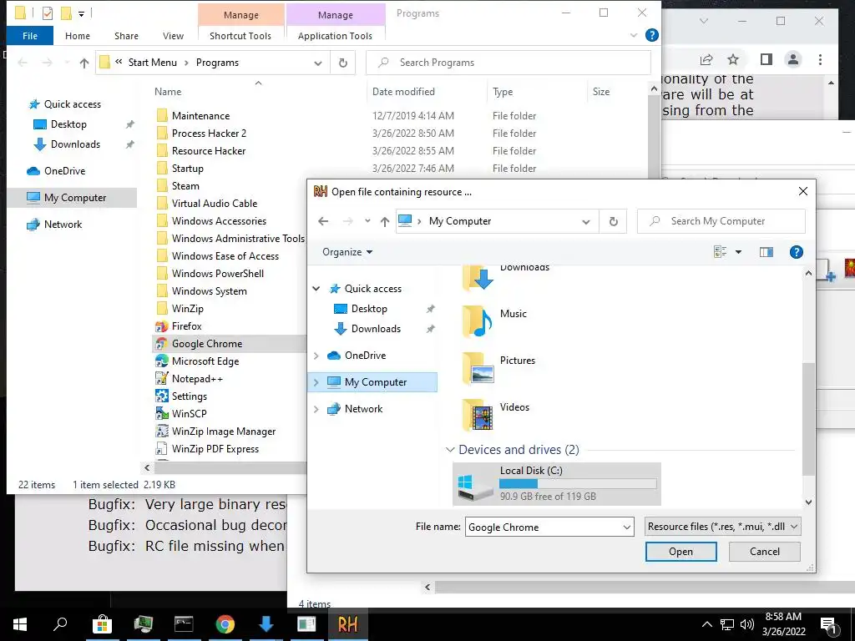Viewport: 855px width, 641px height.
Task: Expand Network in the dialog tree
Action: [x=316, y=409]
